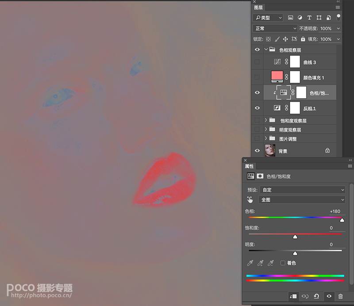Select the 曲线 3 layer name
Viewport: 354px width, 306px height.
point(309,62)
